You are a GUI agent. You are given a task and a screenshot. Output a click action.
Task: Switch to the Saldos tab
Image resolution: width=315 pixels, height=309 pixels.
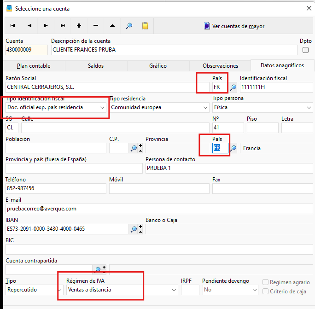point(96,66)
